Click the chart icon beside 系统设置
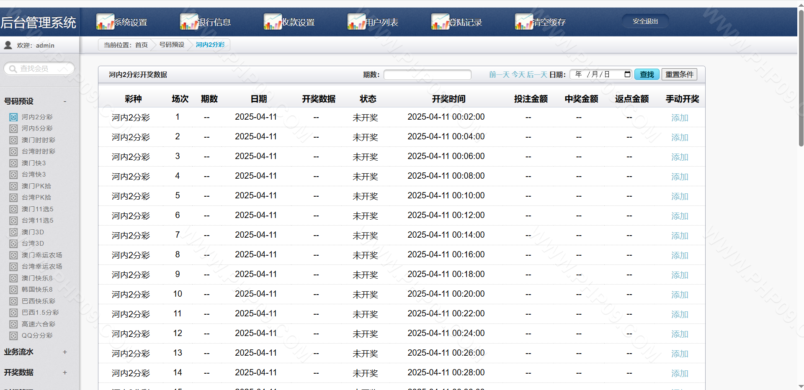804x390 pixels. [105, 22]
